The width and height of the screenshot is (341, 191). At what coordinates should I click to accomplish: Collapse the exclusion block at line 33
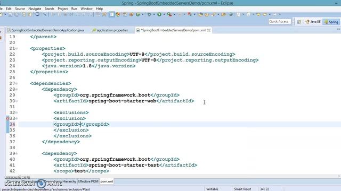pyautogui.click(x=17, y=119)
